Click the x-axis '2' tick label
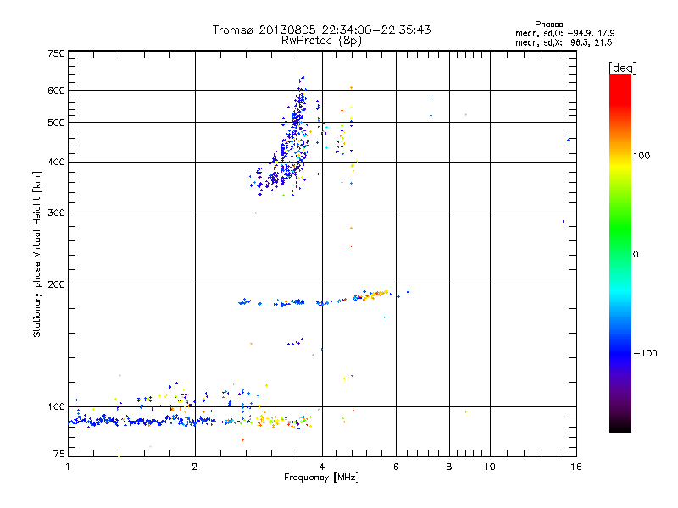Image resolution: width=678 pixels, height=508 pixels. tap(195, 467)
